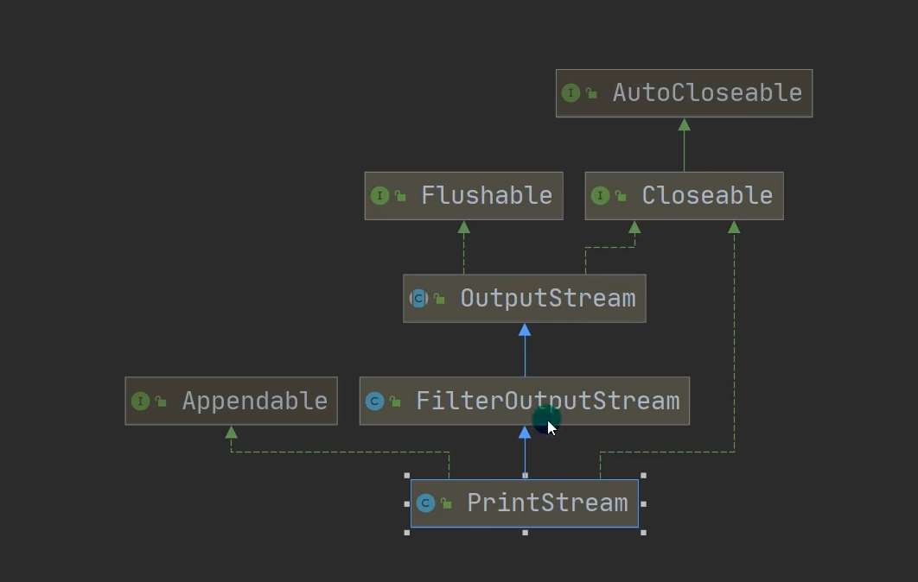Select the OutputStream class name
Viewport: 918px width, 582px height.
pos(547,299)
